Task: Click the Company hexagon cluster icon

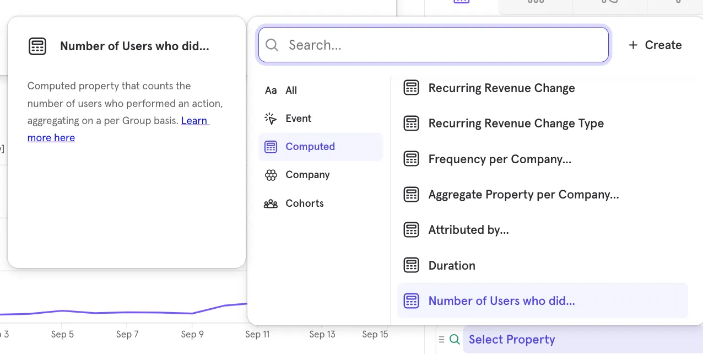Action: 271,175
